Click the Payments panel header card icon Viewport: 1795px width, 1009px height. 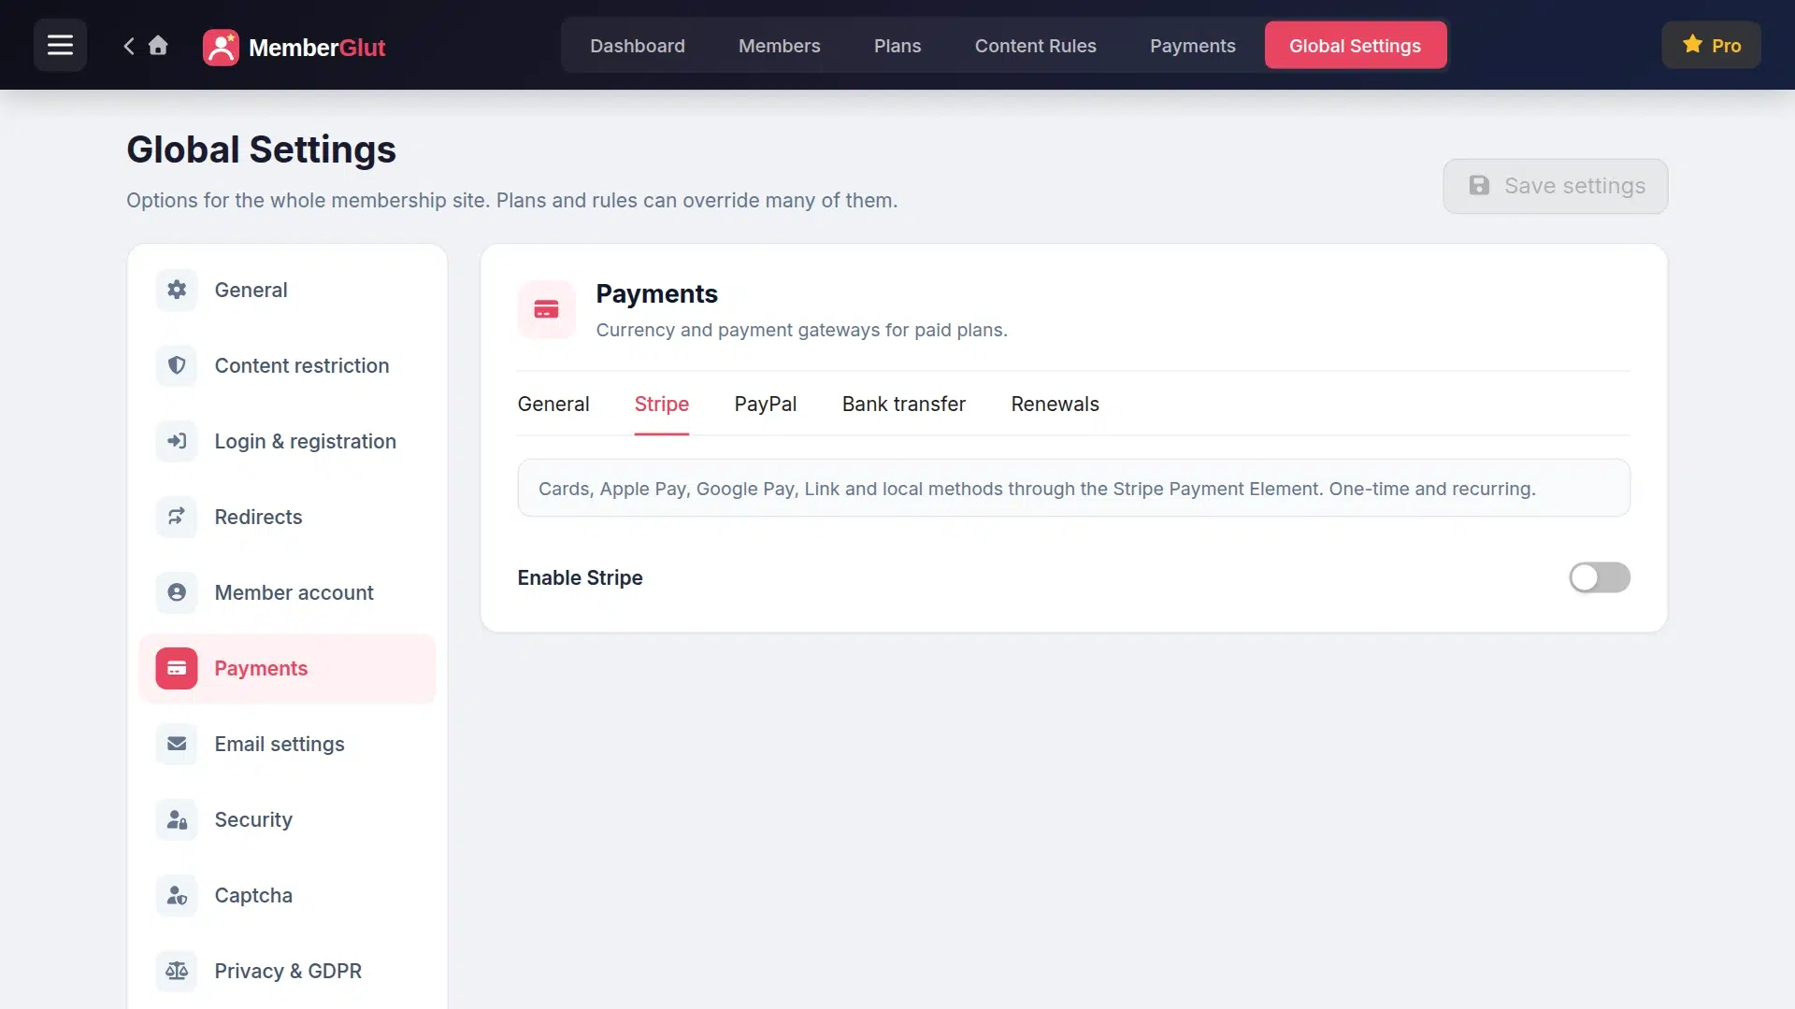click(x=546, y=309)
